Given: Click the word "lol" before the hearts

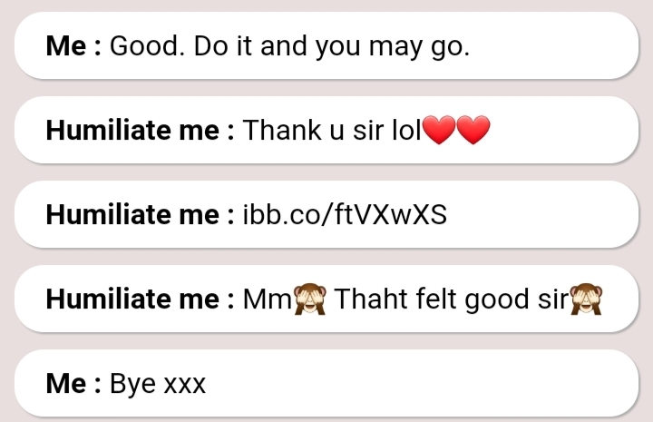Looking at the screenshot, I should click(406, 130).
